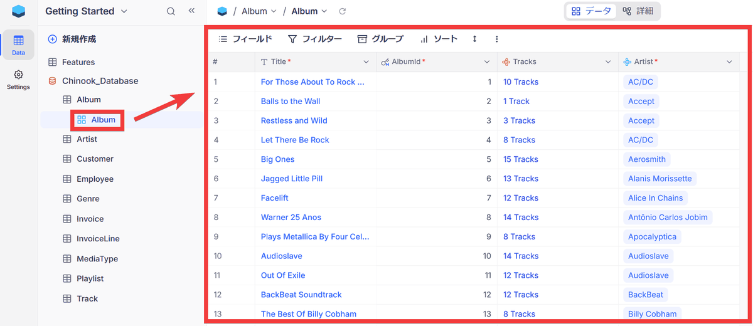Open the three-dot more options menu
This screenshot has height=326, width=753.
pos(496,39)
